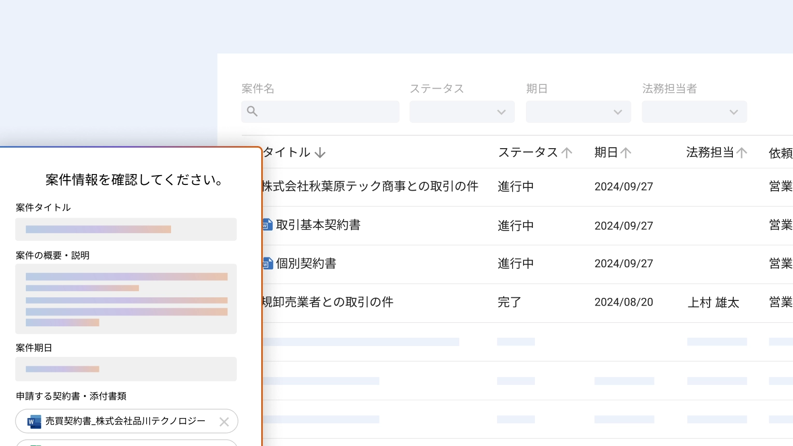Click Word icon beside 取引基本契約書
The width and height of the screenshot is (793, 446).
pyautogui.click(x=267, y=225)
